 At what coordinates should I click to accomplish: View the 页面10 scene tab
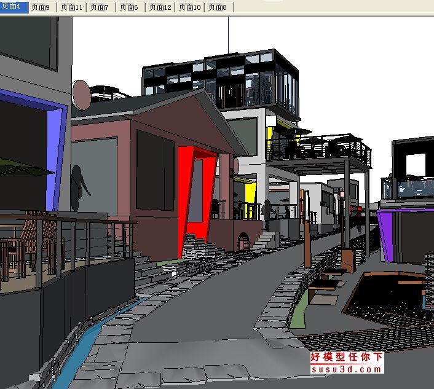190,7
